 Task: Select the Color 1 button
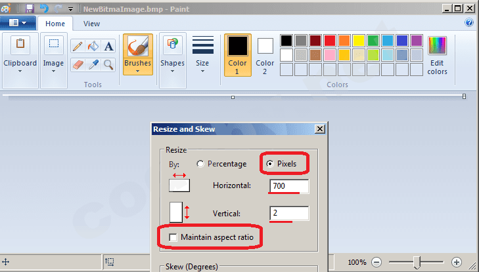tap(238, 55)
